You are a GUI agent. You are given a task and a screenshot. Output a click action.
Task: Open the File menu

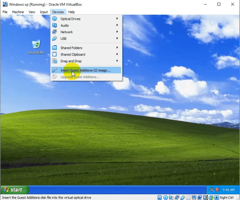[x=5, y=12]
